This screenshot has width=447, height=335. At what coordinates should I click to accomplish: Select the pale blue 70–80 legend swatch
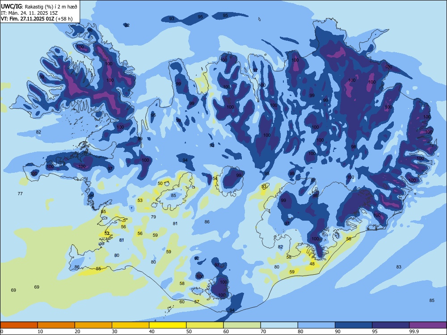pyautogui.click(x=279, y=325)
